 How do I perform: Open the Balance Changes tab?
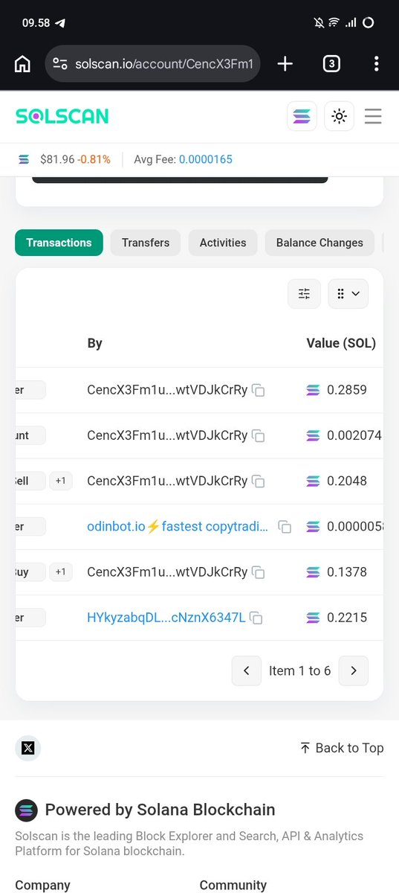click(319, 243)
